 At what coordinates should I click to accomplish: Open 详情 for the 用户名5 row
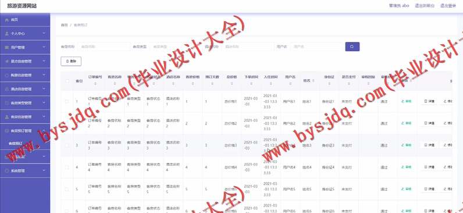(x=429, y=189)
